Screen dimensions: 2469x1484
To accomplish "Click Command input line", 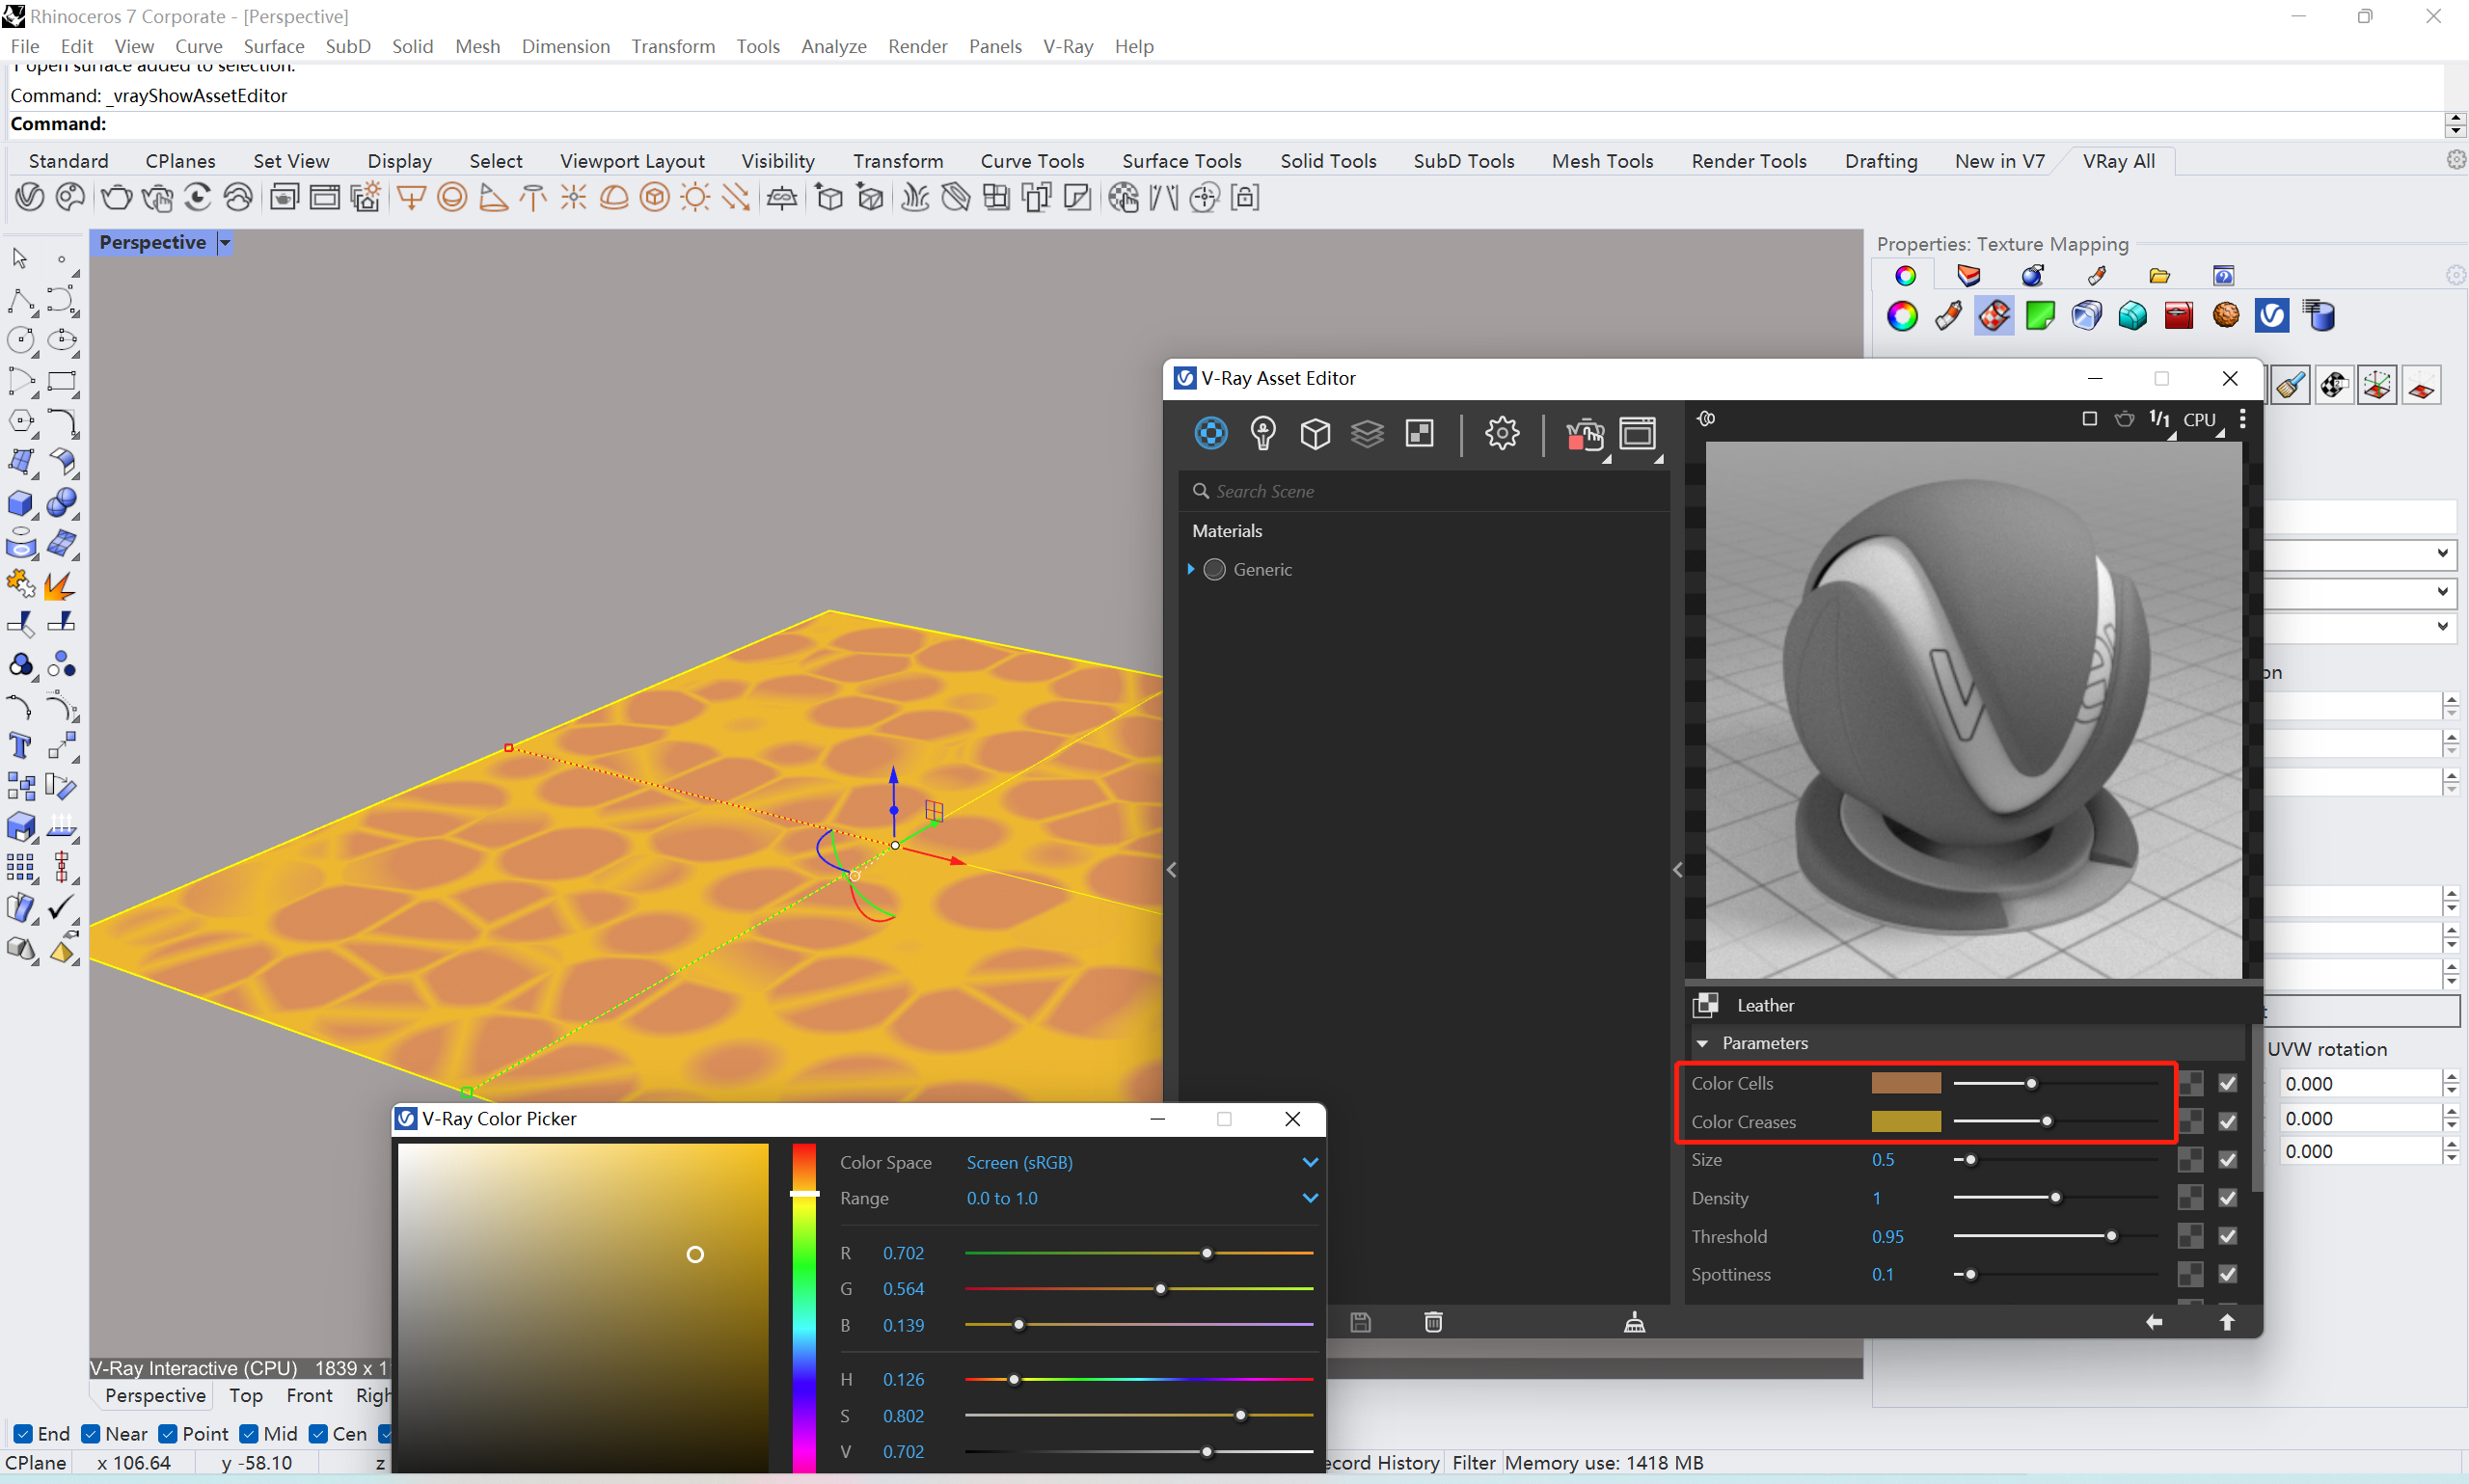I will tap(1225, 124).
